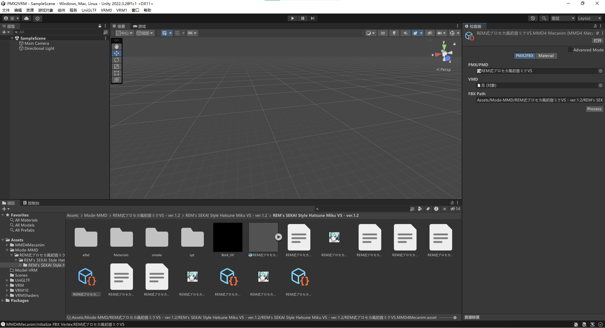Open PMX/PMD object picker
The image size is (605, 328).
(601, 71)
